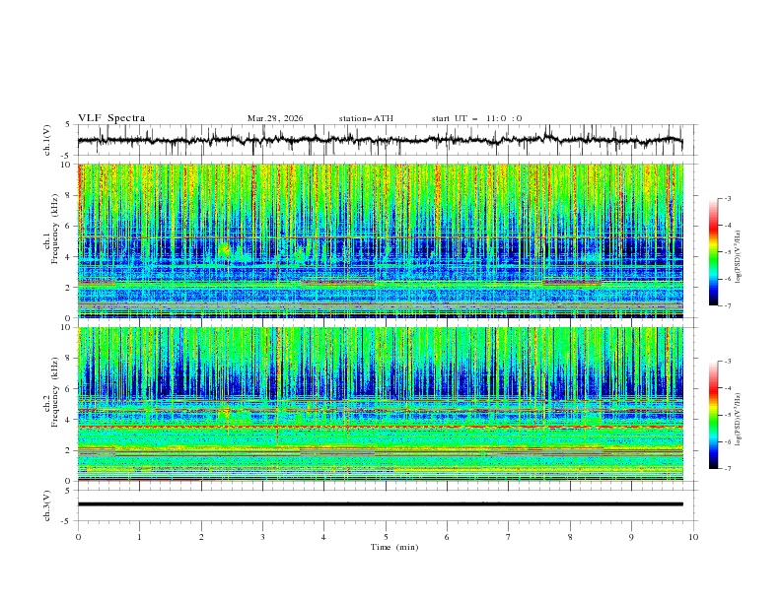Click the "-3" tick on ch.1 colorbar

coord(728,198)
